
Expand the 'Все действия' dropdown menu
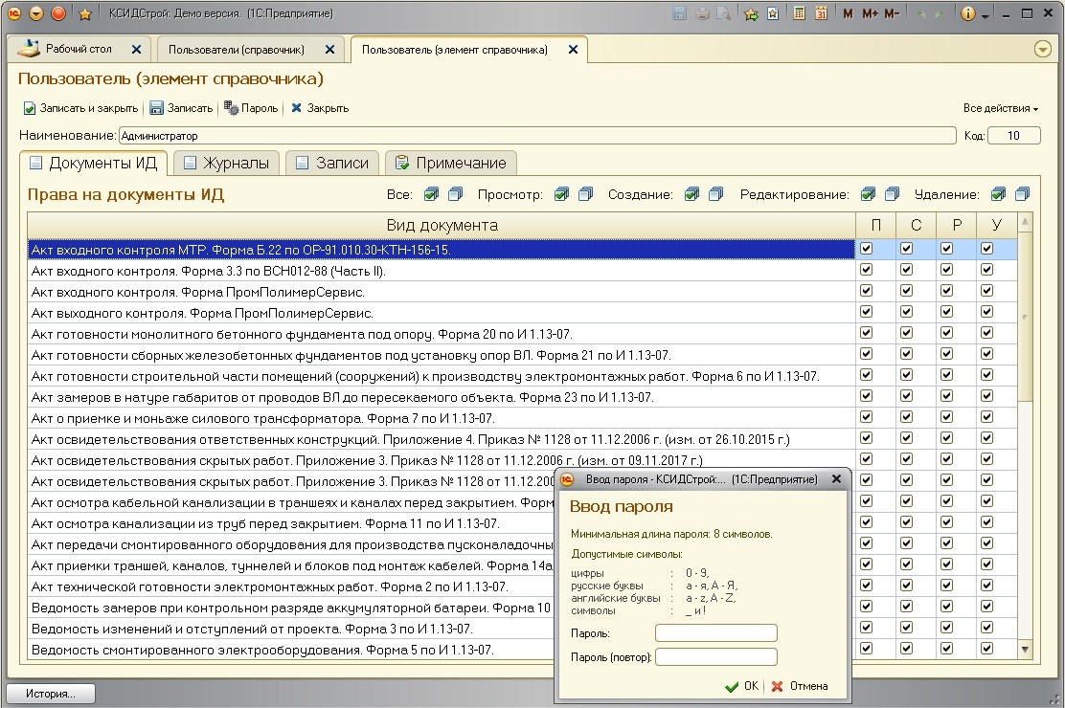coord(1001,108)
